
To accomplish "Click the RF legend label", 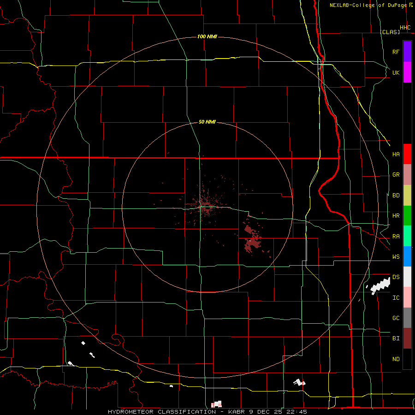I will point(396,52).
